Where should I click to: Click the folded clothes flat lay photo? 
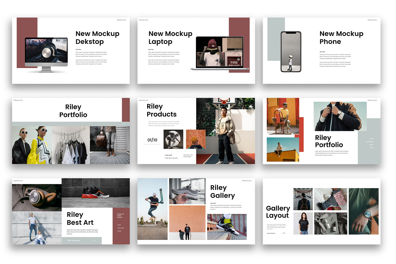point(330,199)
